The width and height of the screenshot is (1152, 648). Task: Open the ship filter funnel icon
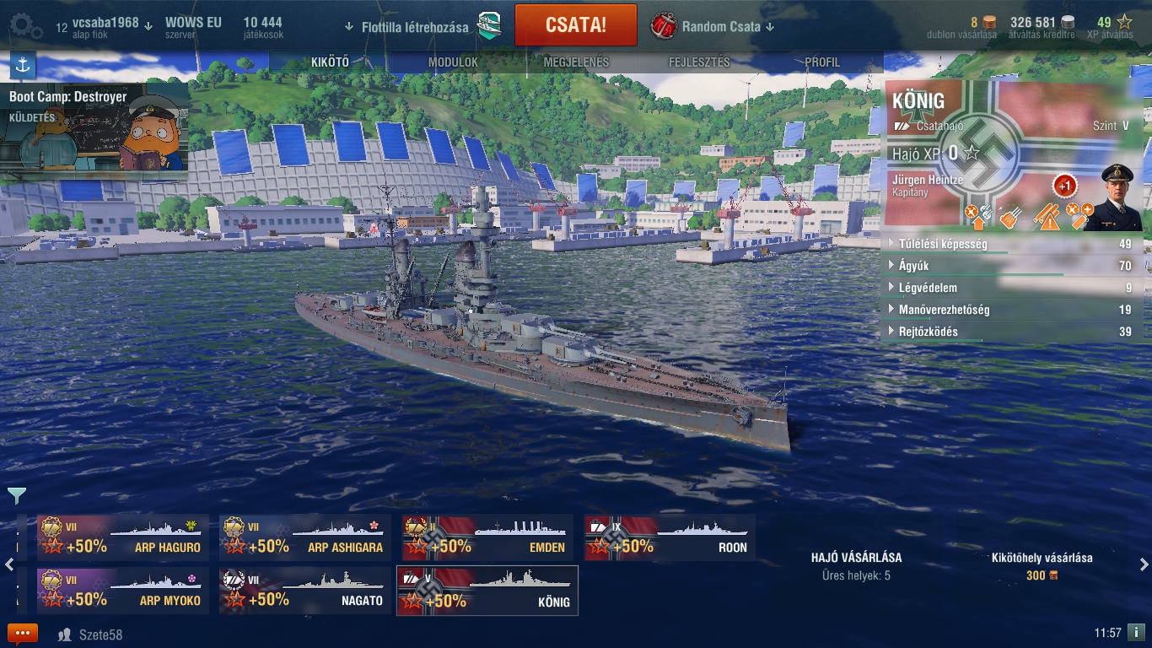[16, 495]
